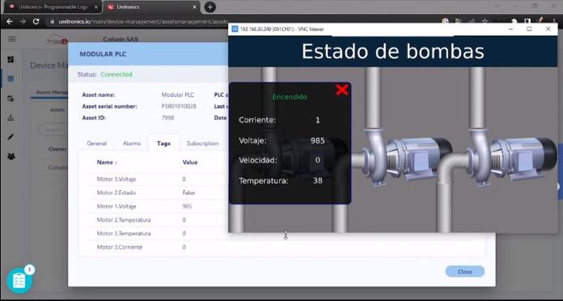Open the Subscription tab
The width and height of the screenshot is (563, 301).
pos(202,143)
